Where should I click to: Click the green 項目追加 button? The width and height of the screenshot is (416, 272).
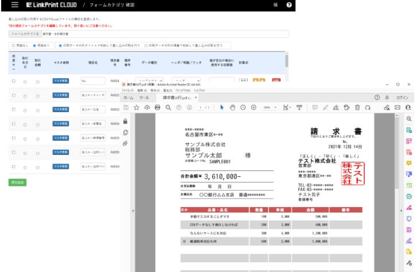point(18,182)
